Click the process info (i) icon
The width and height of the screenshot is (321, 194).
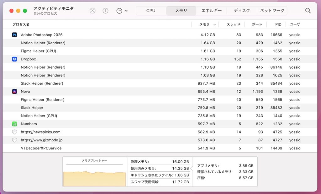point(105,11)
